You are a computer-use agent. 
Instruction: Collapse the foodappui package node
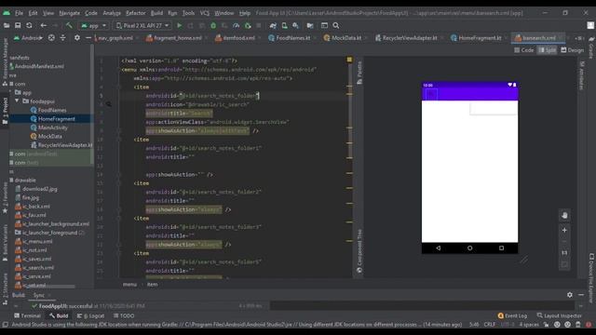click(17, 101)
